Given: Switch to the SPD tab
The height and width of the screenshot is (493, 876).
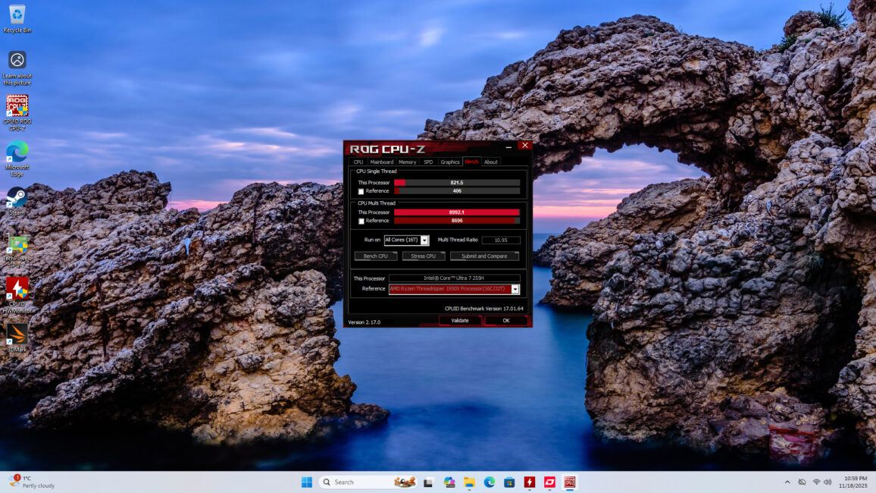Looking at the screenshot, I should tap(428, 162).
